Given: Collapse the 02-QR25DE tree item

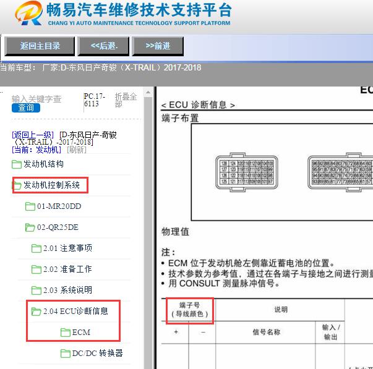Looking at the screenshot, I should point(58,227).
